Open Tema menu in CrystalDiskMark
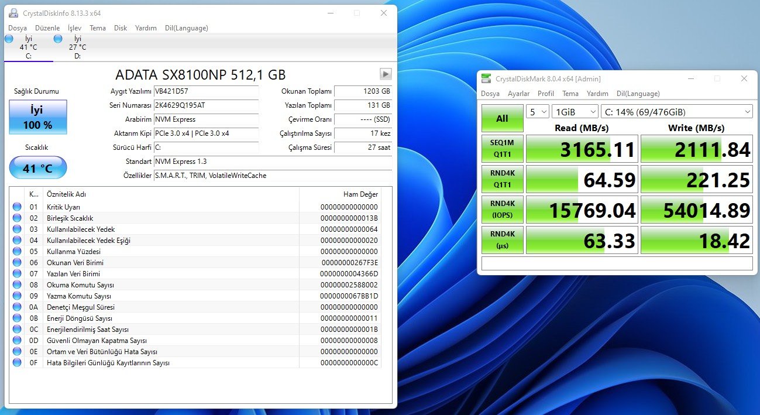This screenshot has height=415, width=760. [570, 94]
